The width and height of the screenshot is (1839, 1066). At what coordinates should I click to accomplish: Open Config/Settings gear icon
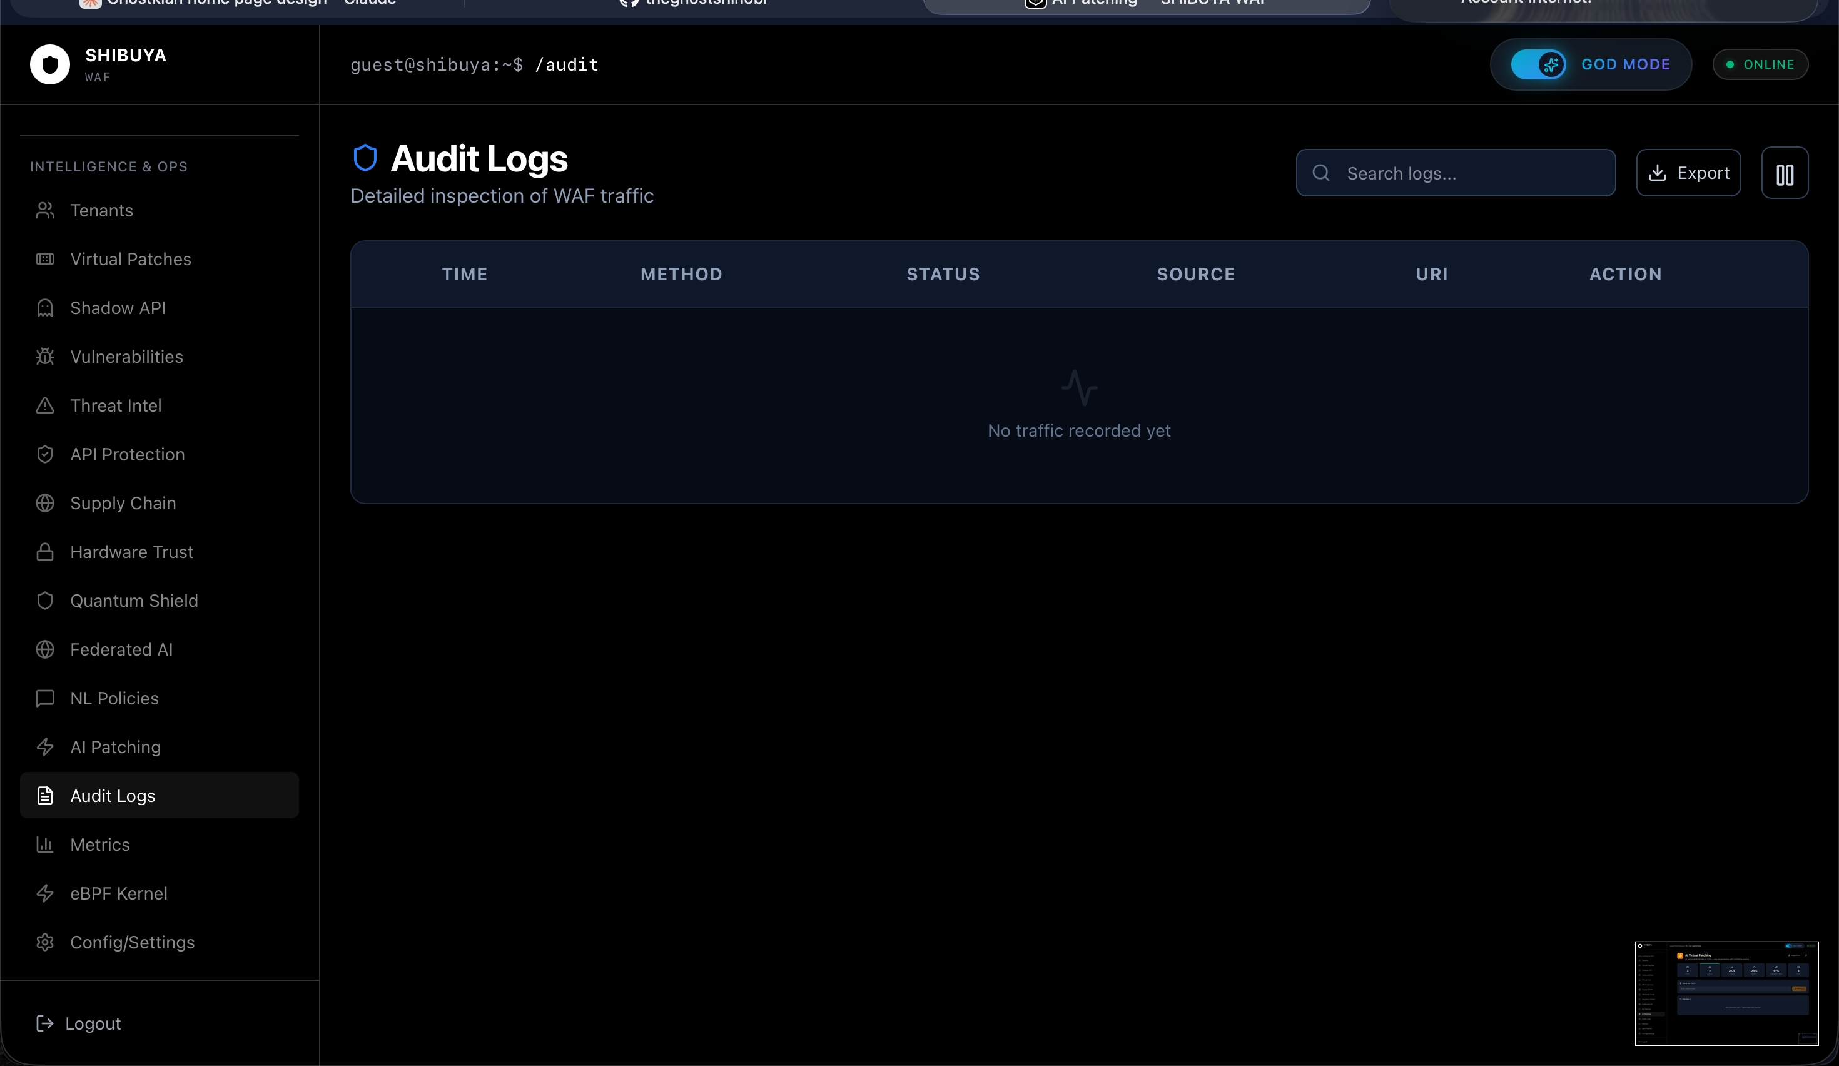click(x=45, y=942)
